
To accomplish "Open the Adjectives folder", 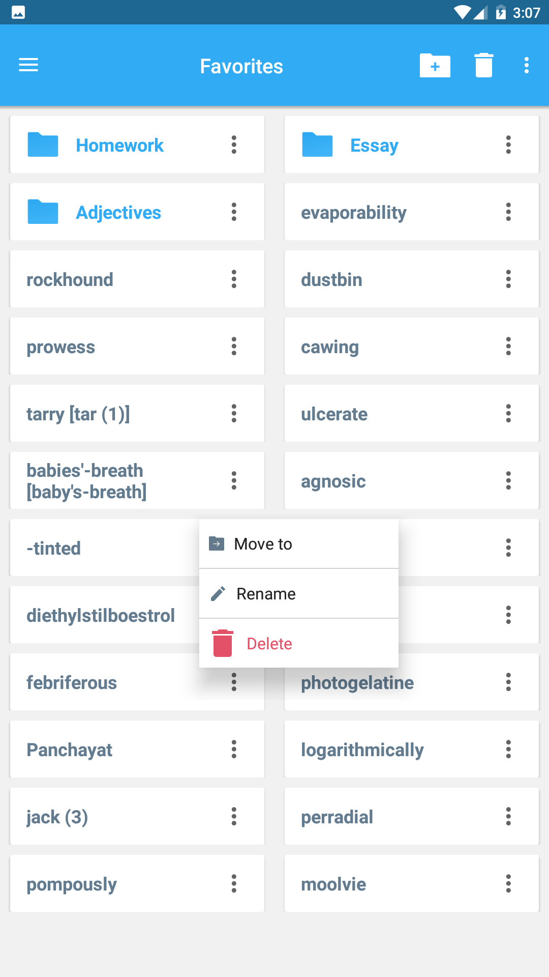I will (x=118, y=213).
